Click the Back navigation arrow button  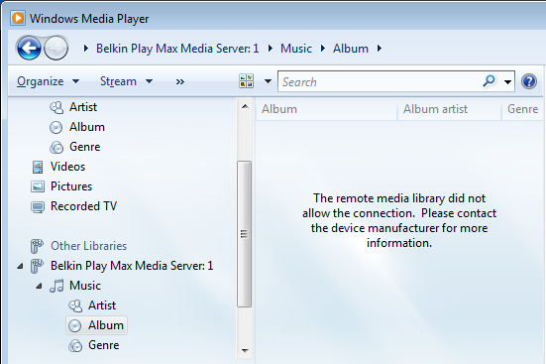click(29, 48)
